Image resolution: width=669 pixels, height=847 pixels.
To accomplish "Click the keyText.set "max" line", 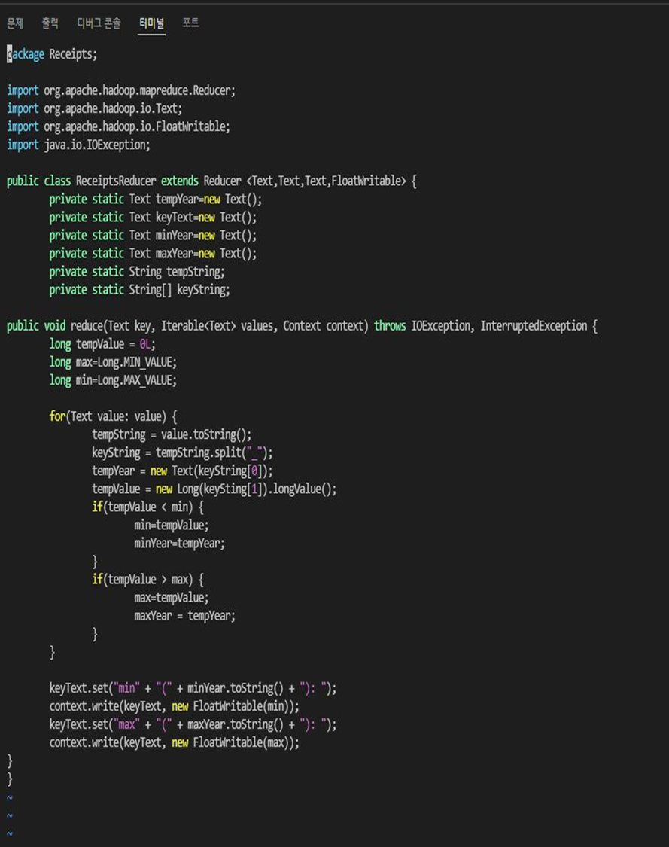I will click(193, 724).
